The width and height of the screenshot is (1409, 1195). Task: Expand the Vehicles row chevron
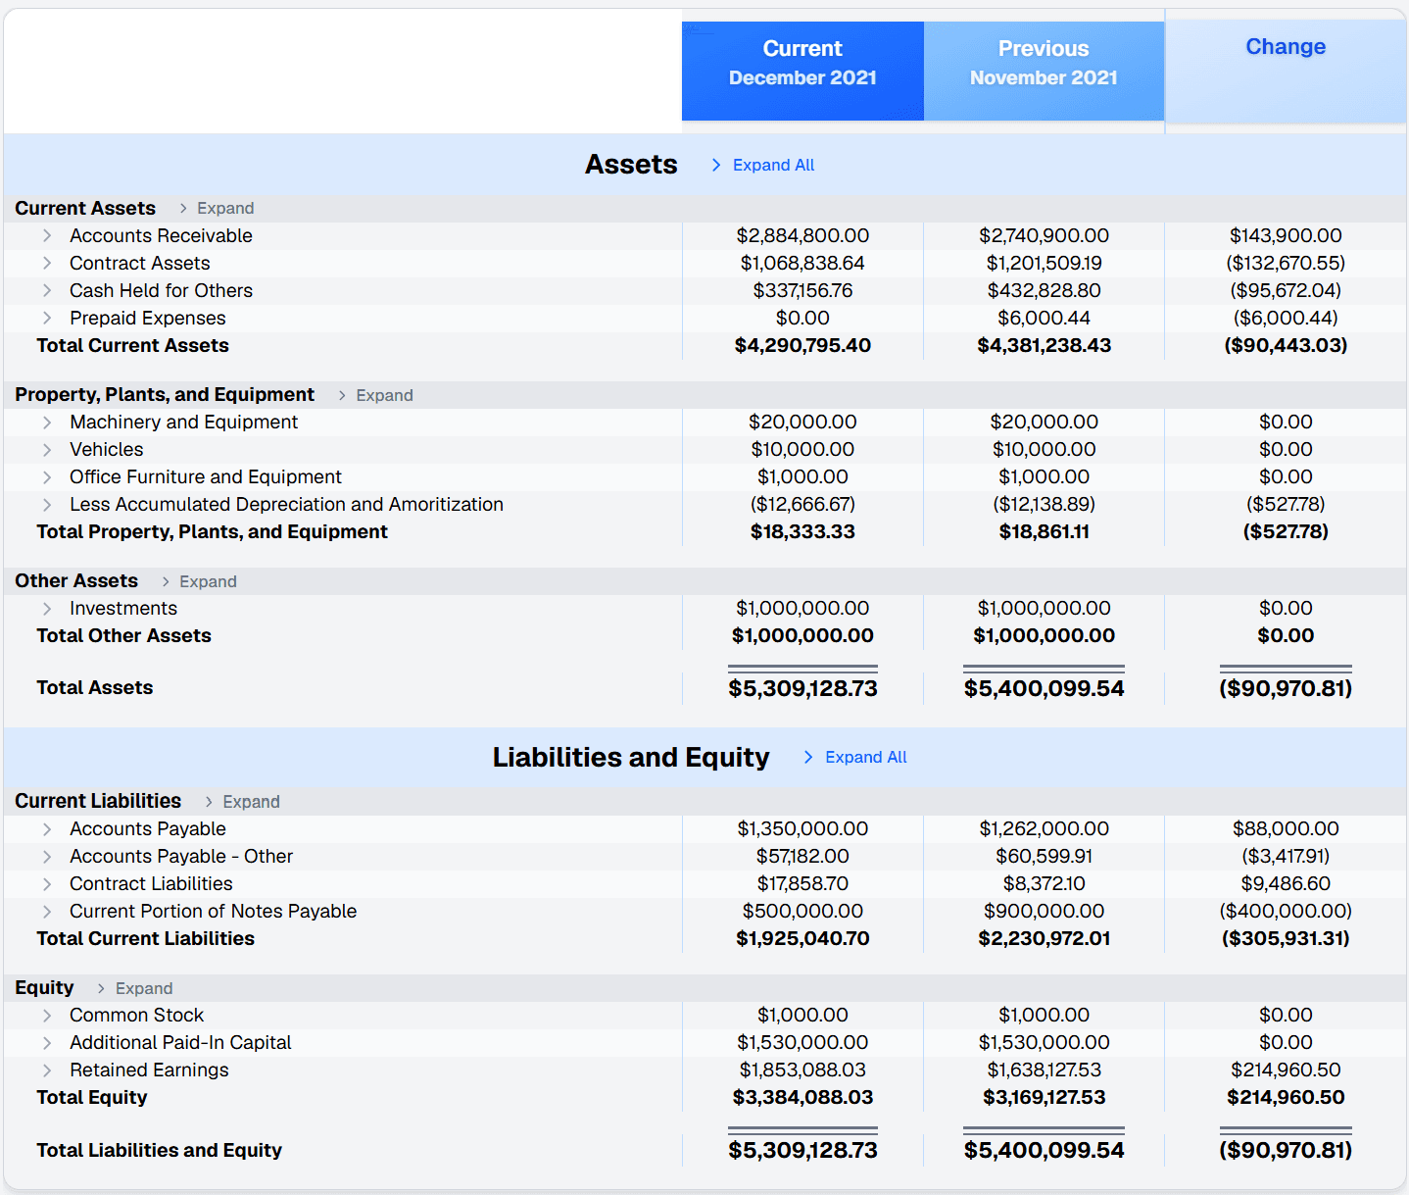click(47, 449)
